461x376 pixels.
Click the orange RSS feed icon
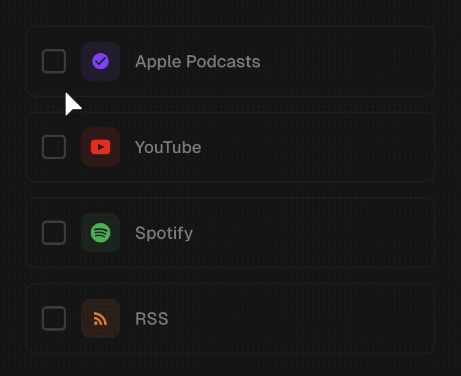pos(101,318)
